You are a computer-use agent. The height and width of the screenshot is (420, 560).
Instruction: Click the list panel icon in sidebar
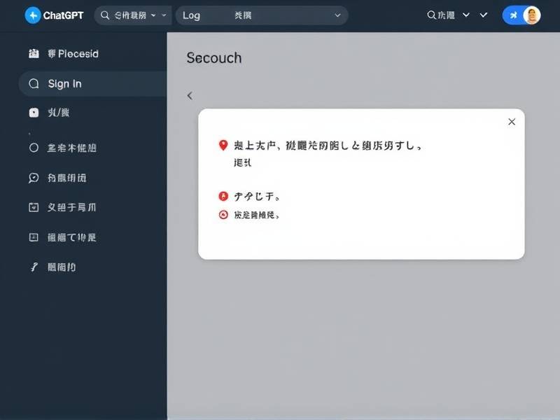click(34, 237)
